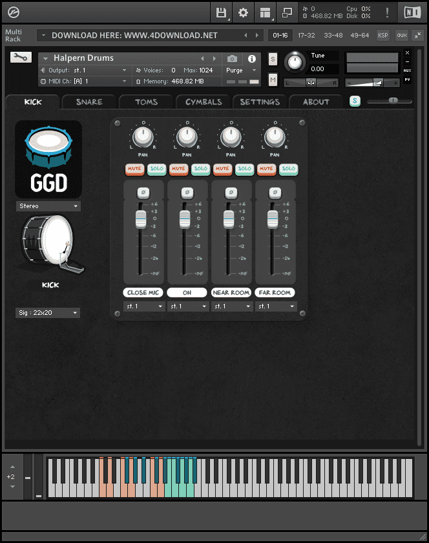Toggle phase invert on NEAR ROOM channel
Screen dimensions: 429x543
[231, 193]
